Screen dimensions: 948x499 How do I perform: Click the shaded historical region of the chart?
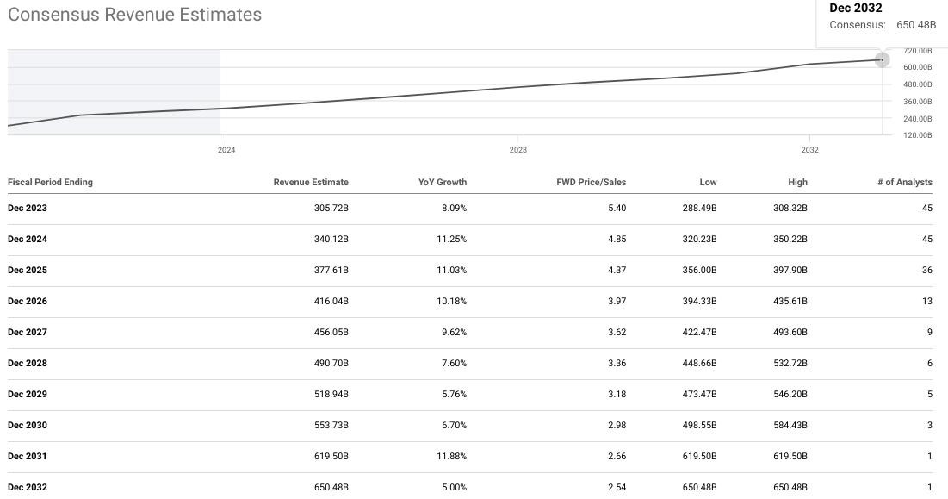click(x=114, y=82)
